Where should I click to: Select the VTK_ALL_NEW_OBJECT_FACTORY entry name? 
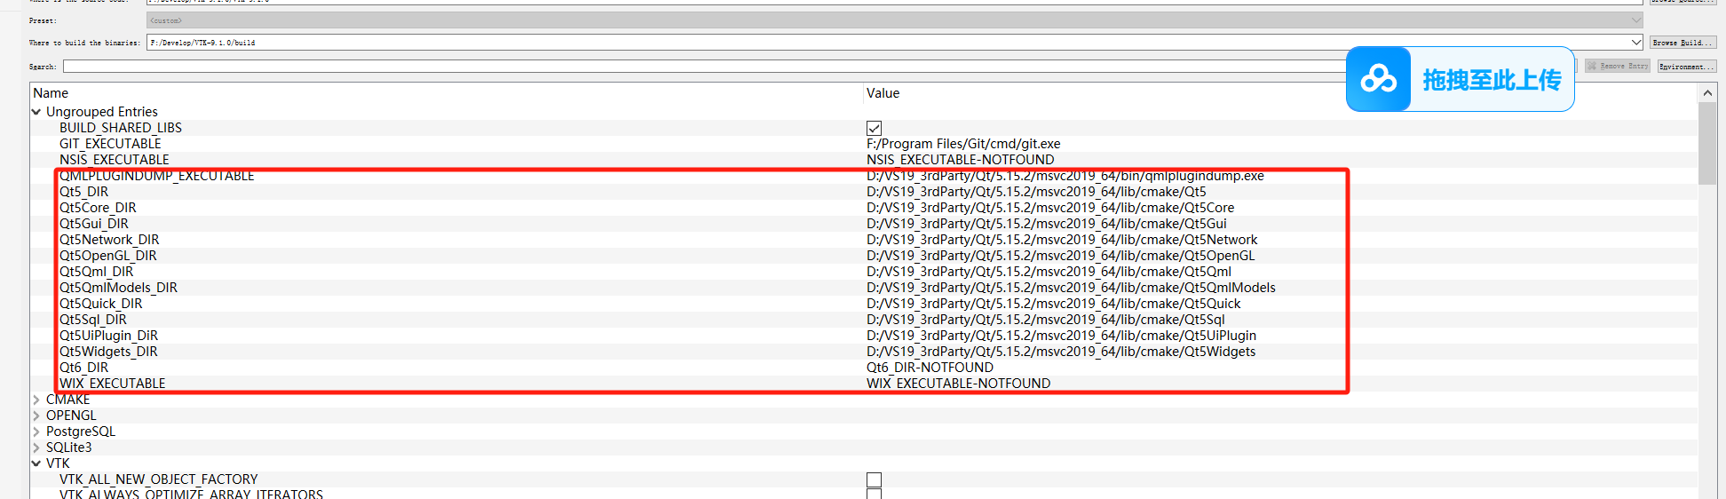coord(158,479)
